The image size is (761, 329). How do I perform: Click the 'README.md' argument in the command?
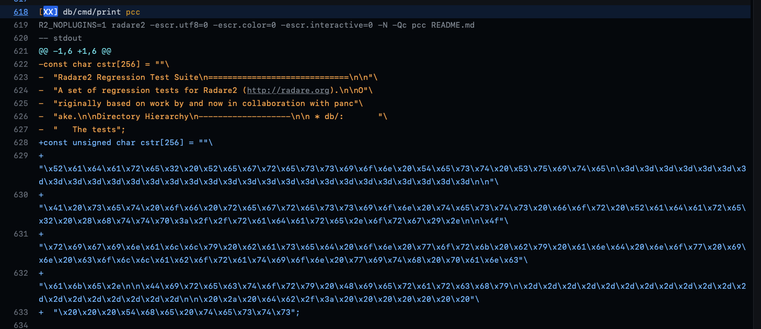453,25
